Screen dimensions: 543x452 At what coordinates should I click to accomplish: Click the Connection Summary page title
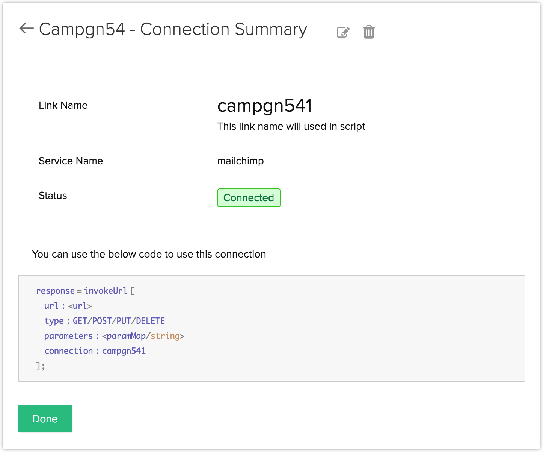(173, 29)
